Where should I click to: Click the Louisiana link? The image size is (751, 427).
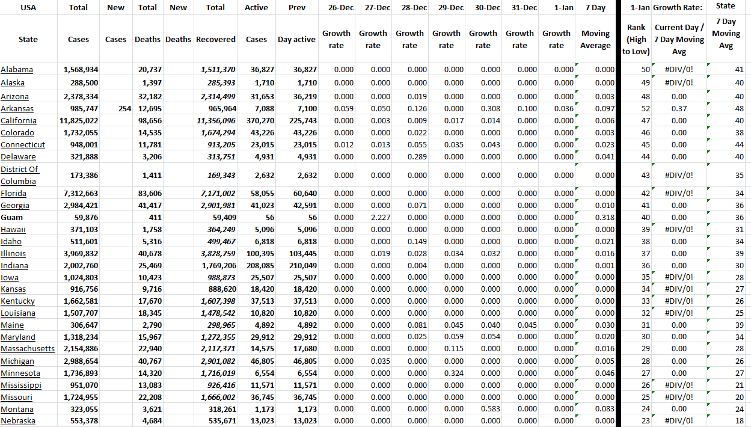click(x=18, y=313)
